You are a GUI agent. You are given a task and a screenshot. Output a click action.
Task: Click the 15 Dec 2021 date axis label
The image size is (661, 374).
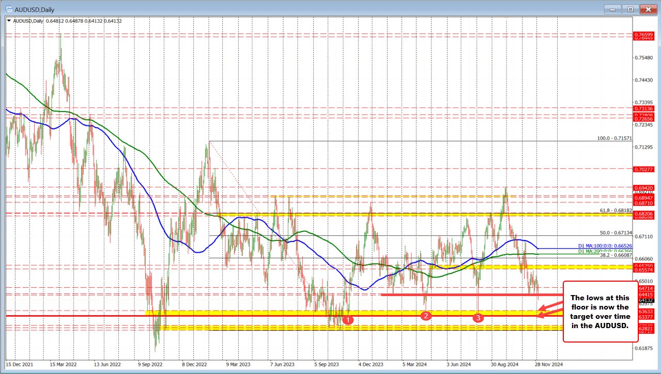pos(21,364)
